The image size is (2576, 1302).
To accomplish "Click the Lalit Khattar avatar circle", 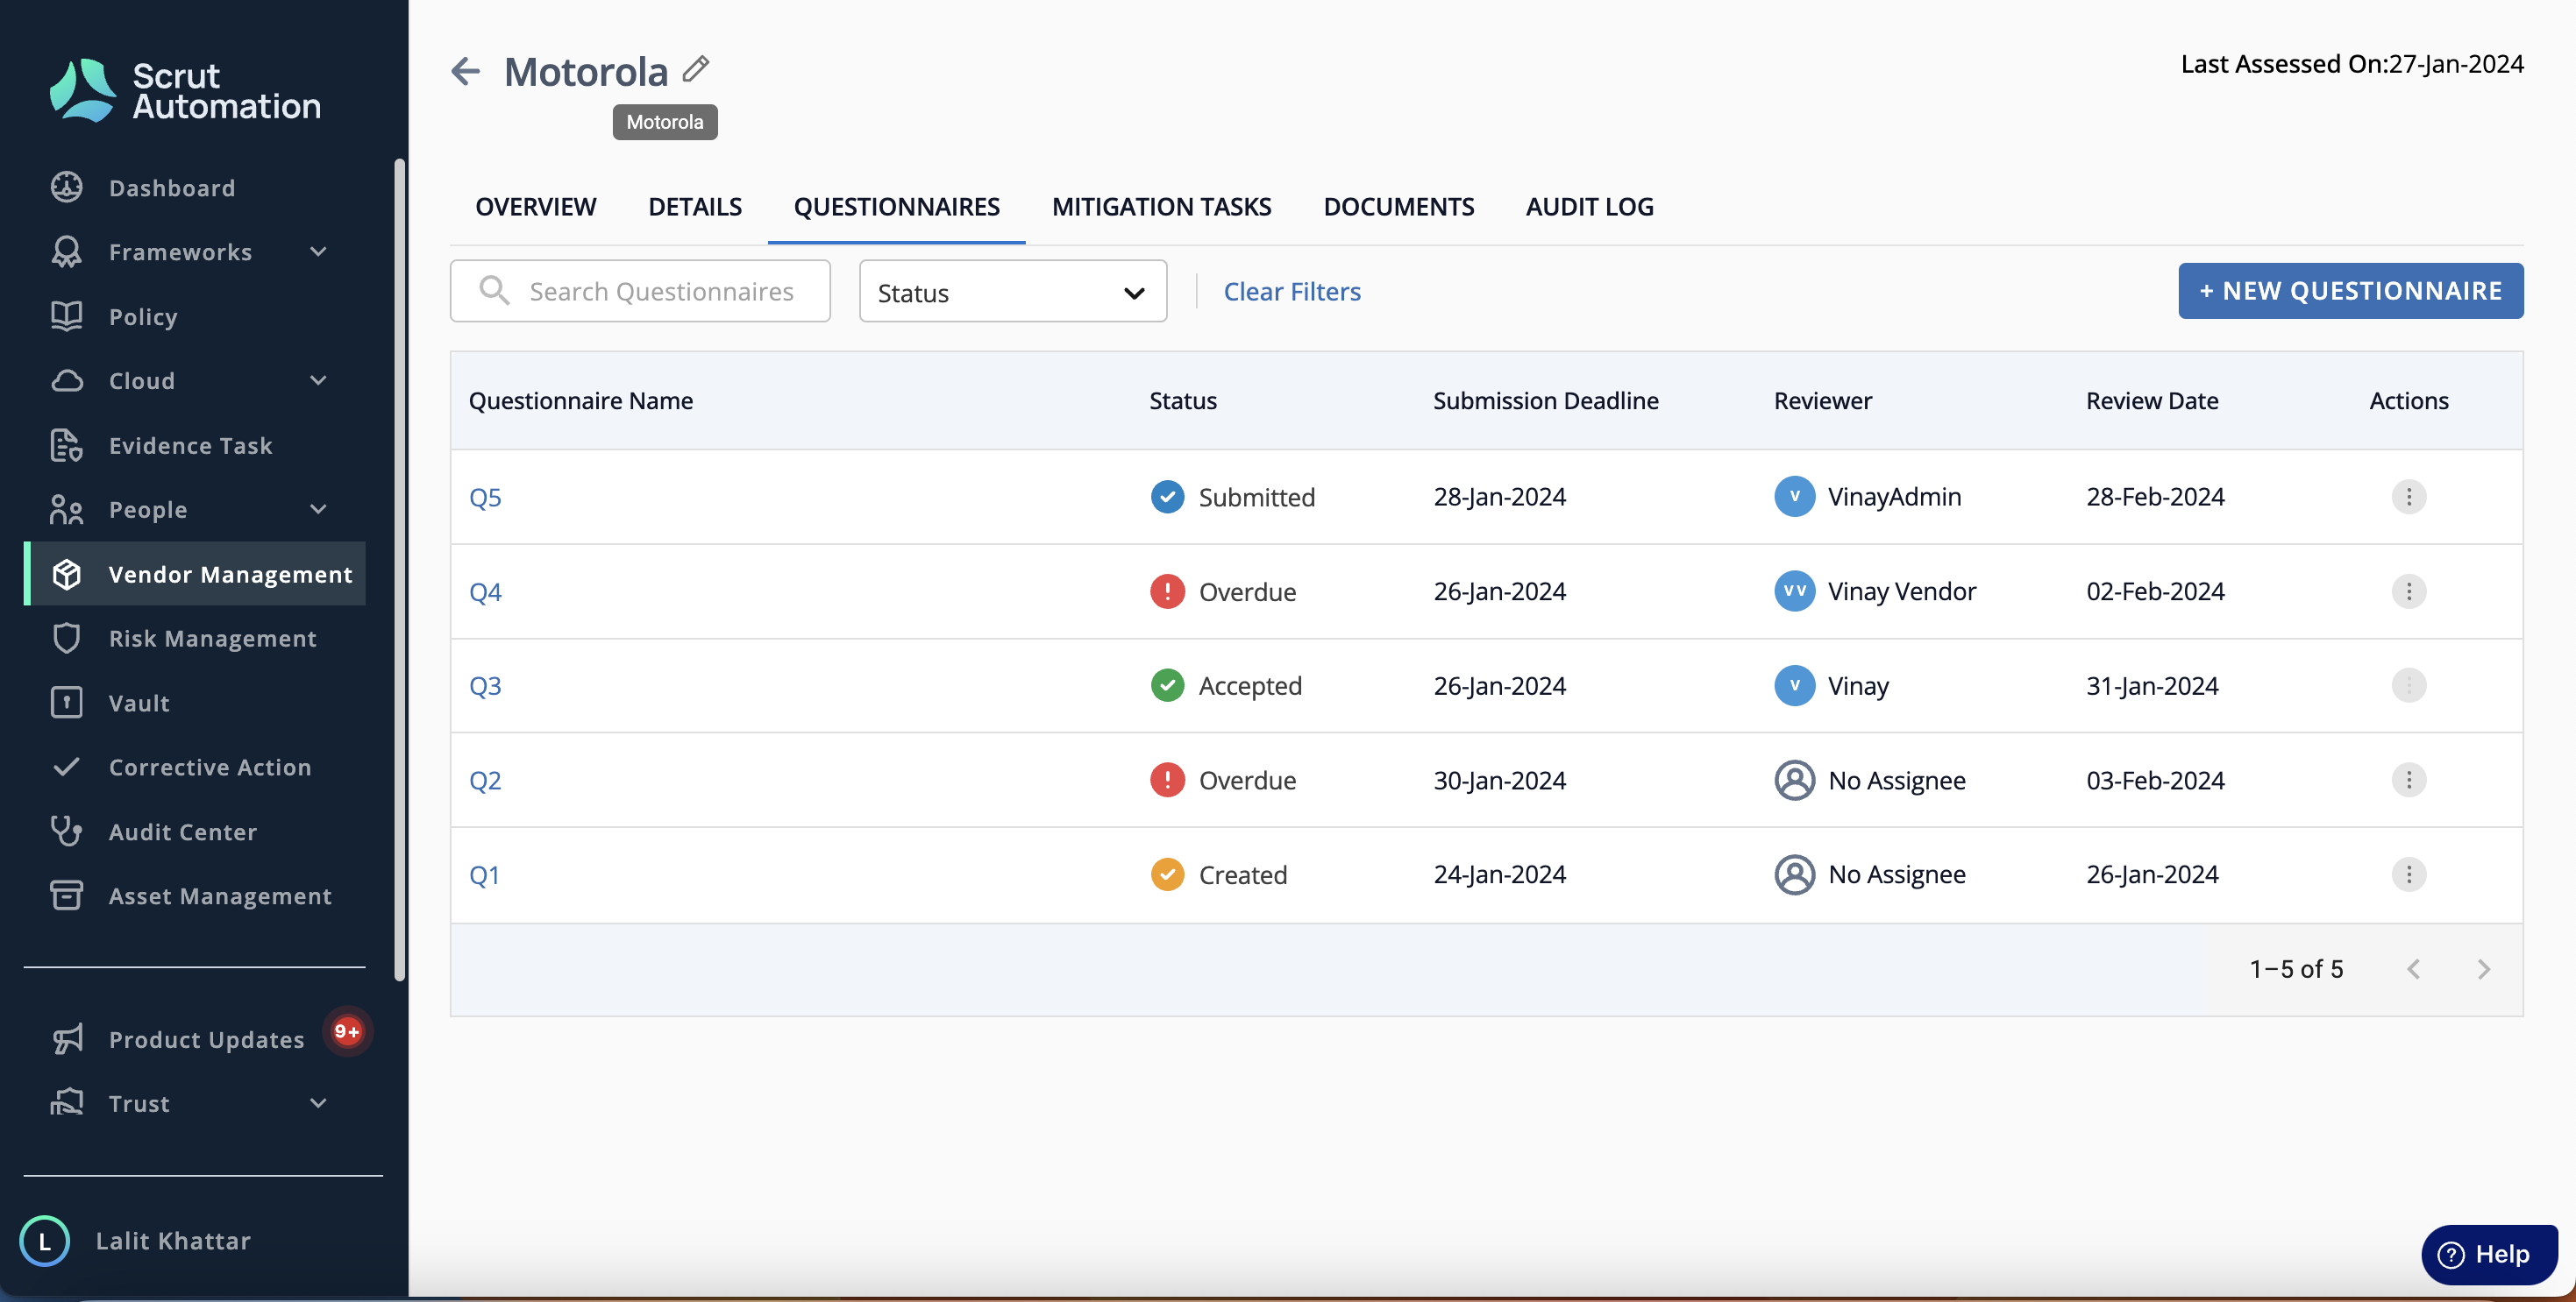I will 44,1240.
